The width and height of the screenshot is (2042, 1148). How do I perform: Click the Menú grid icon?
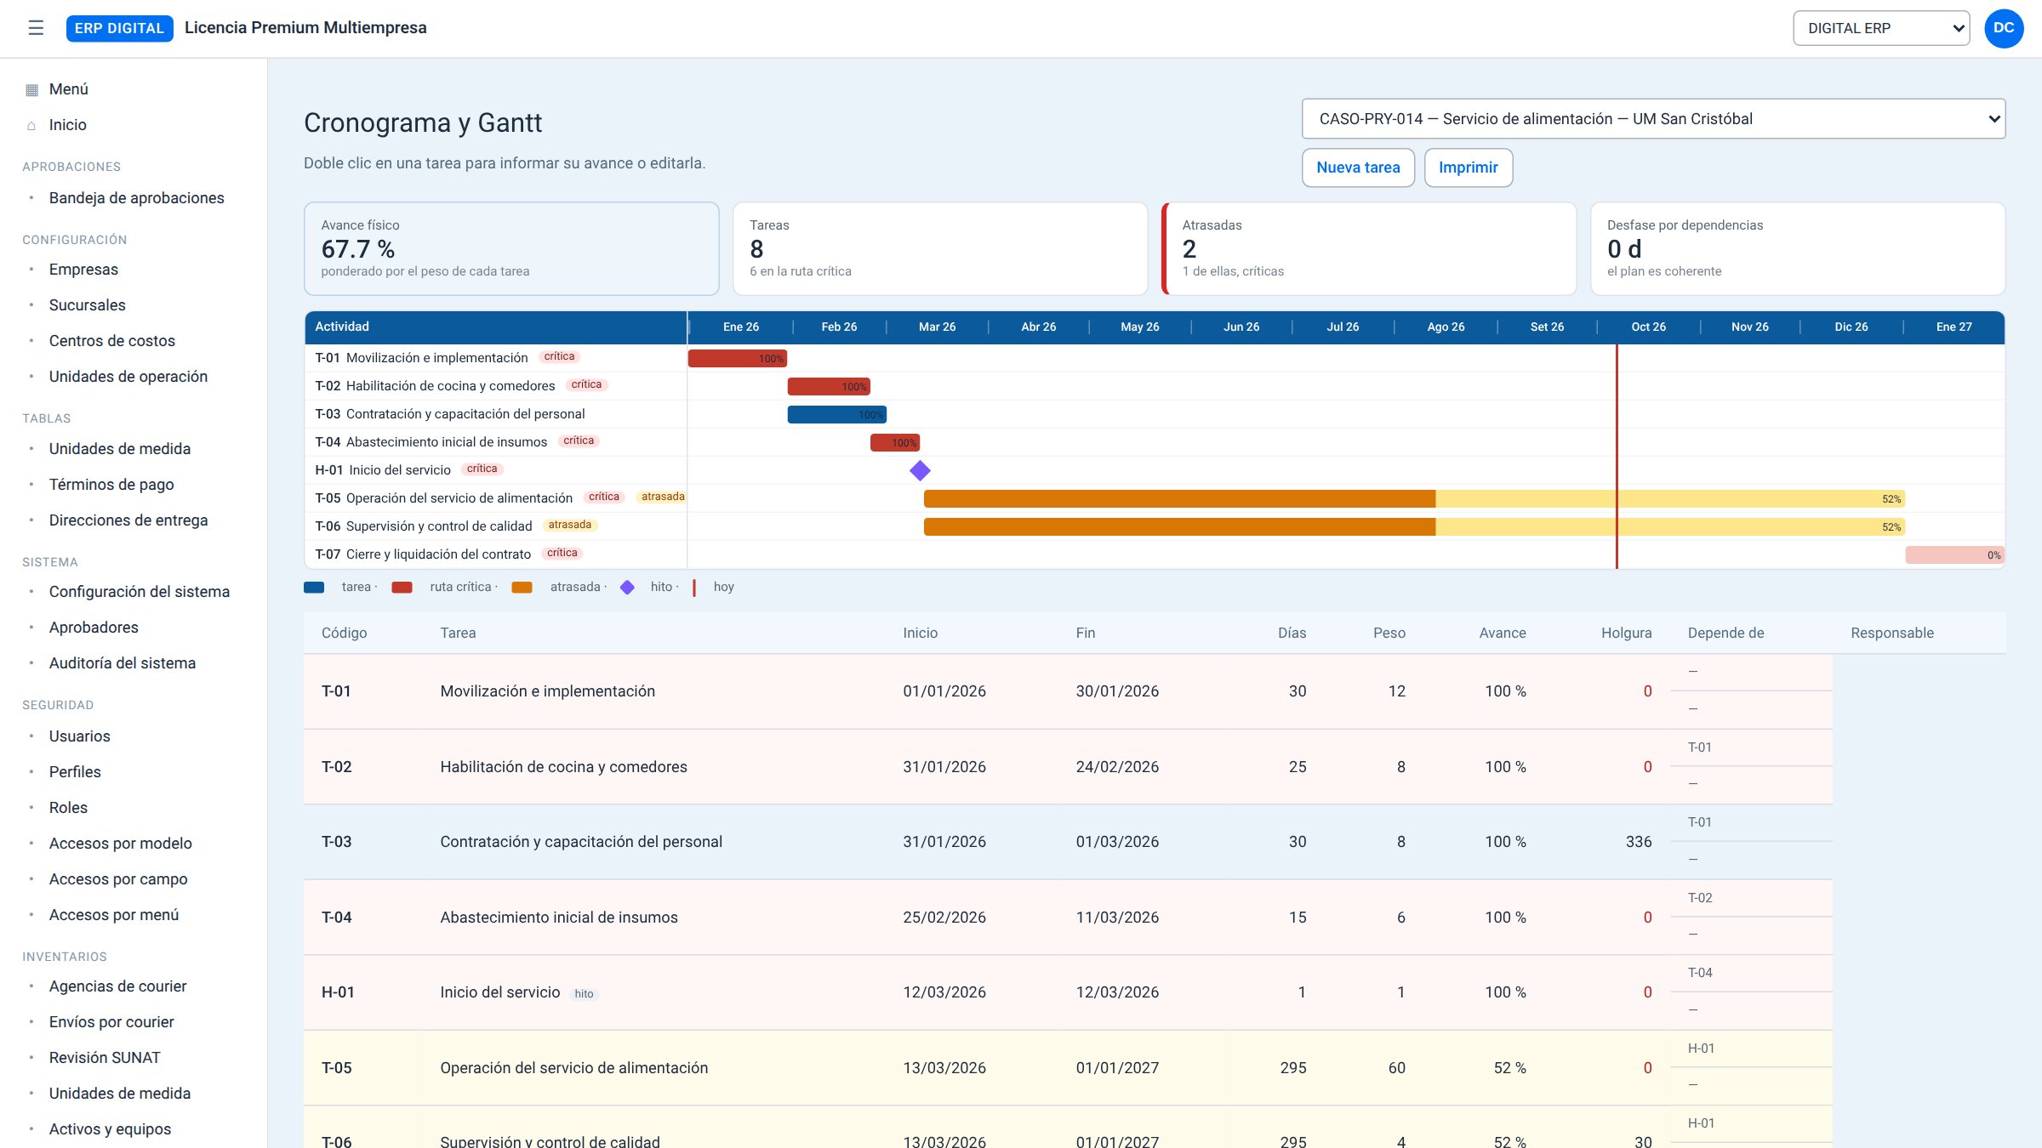coord(31,89)
